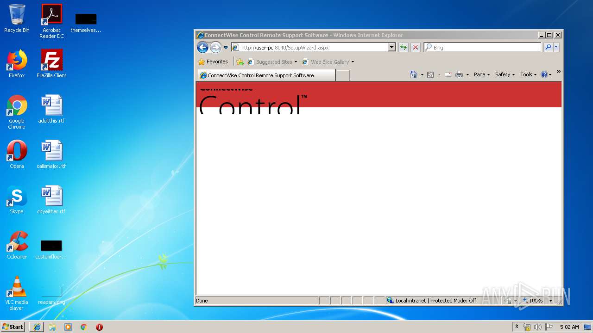The image size is (593, 333).
Task: Expand the Home button dropdown arrow
Action: click(x=422, y=75)
